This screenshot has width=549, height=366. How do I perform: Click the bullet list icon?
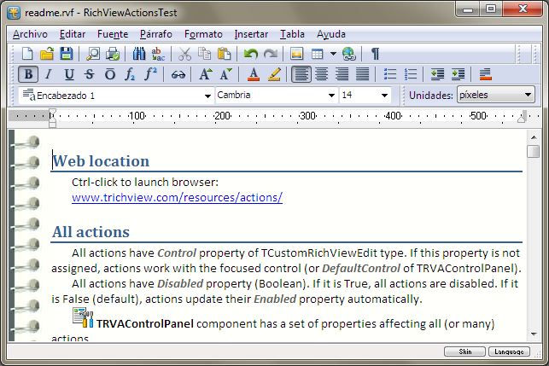click(390, 74)
